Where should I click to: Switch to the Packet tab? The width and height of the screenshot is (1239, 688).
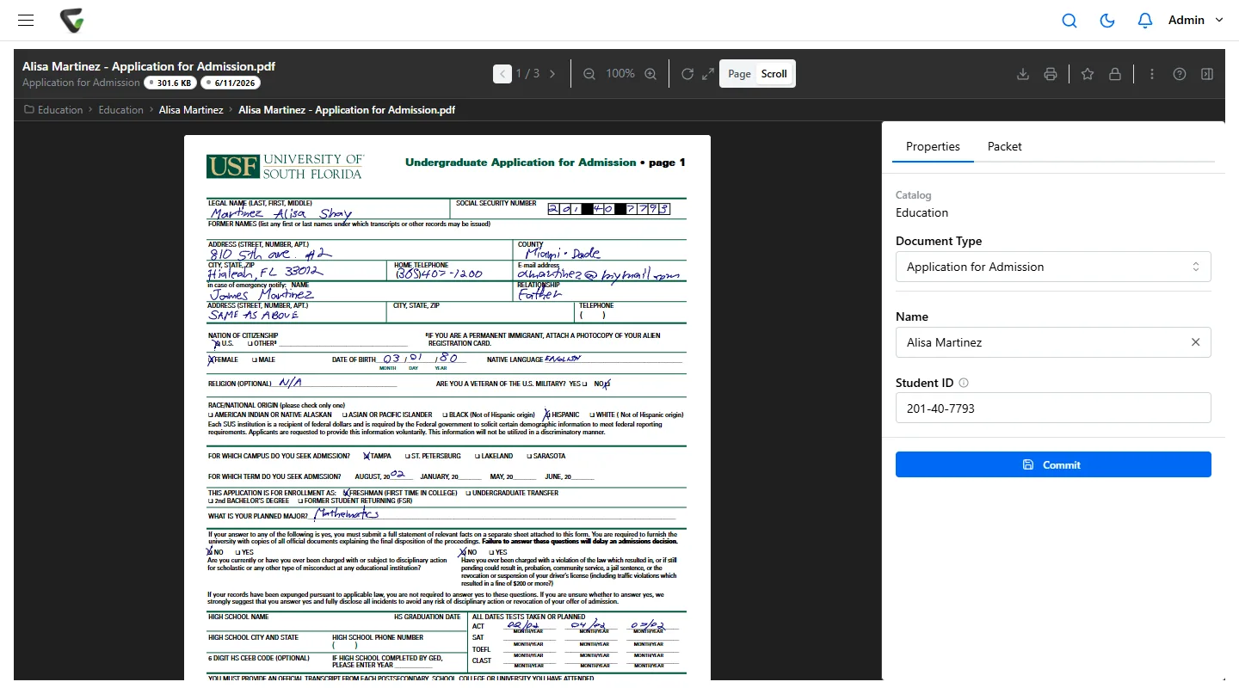pyautogui.click(x=1004, y=146)
